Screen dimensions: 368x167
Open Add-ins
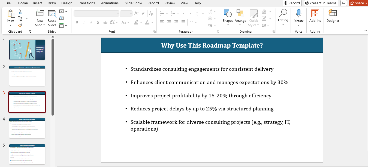click(315, 16)
